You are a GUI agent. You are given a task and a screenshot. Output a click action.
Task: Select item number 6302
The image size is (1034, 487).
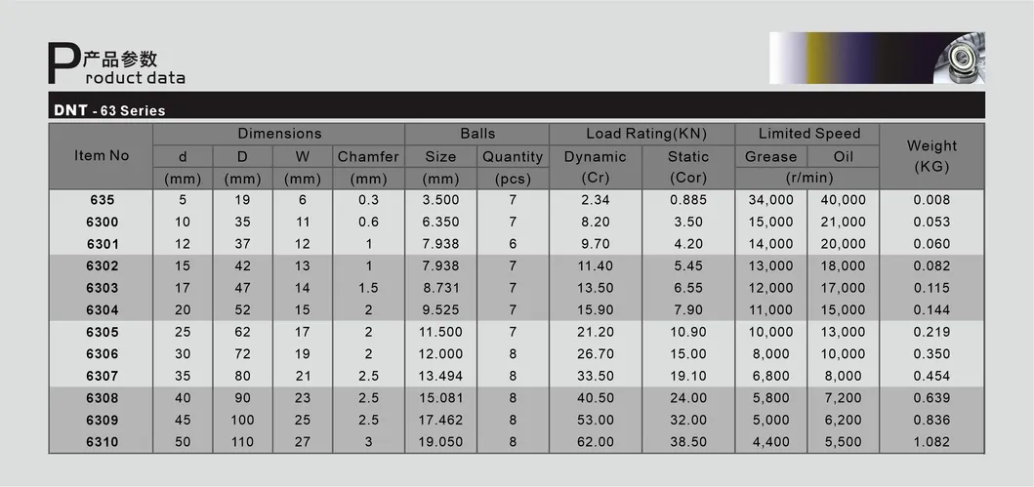[103, 266]
